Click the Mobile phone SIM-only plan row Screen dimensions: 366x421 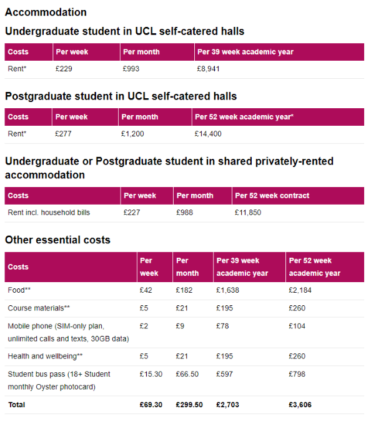click(184, 332)
